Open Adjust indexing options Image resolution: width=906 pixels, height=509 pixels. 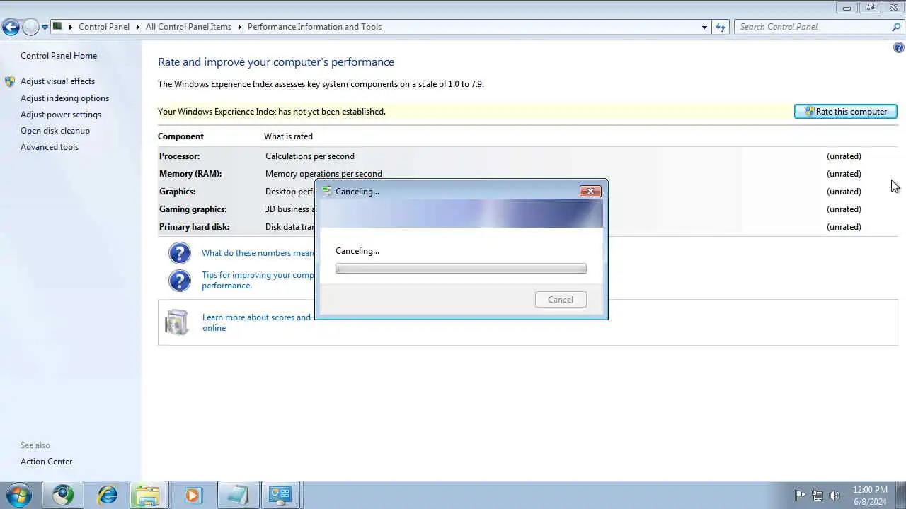coord(64,98)
